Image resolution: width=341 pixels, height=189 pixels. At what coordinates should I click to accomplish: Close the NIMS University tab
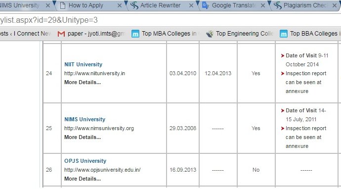pos(47,5)
